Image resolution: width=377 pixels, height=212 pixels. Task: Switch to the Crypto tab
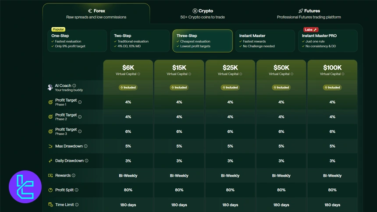(x=203, y=14)
